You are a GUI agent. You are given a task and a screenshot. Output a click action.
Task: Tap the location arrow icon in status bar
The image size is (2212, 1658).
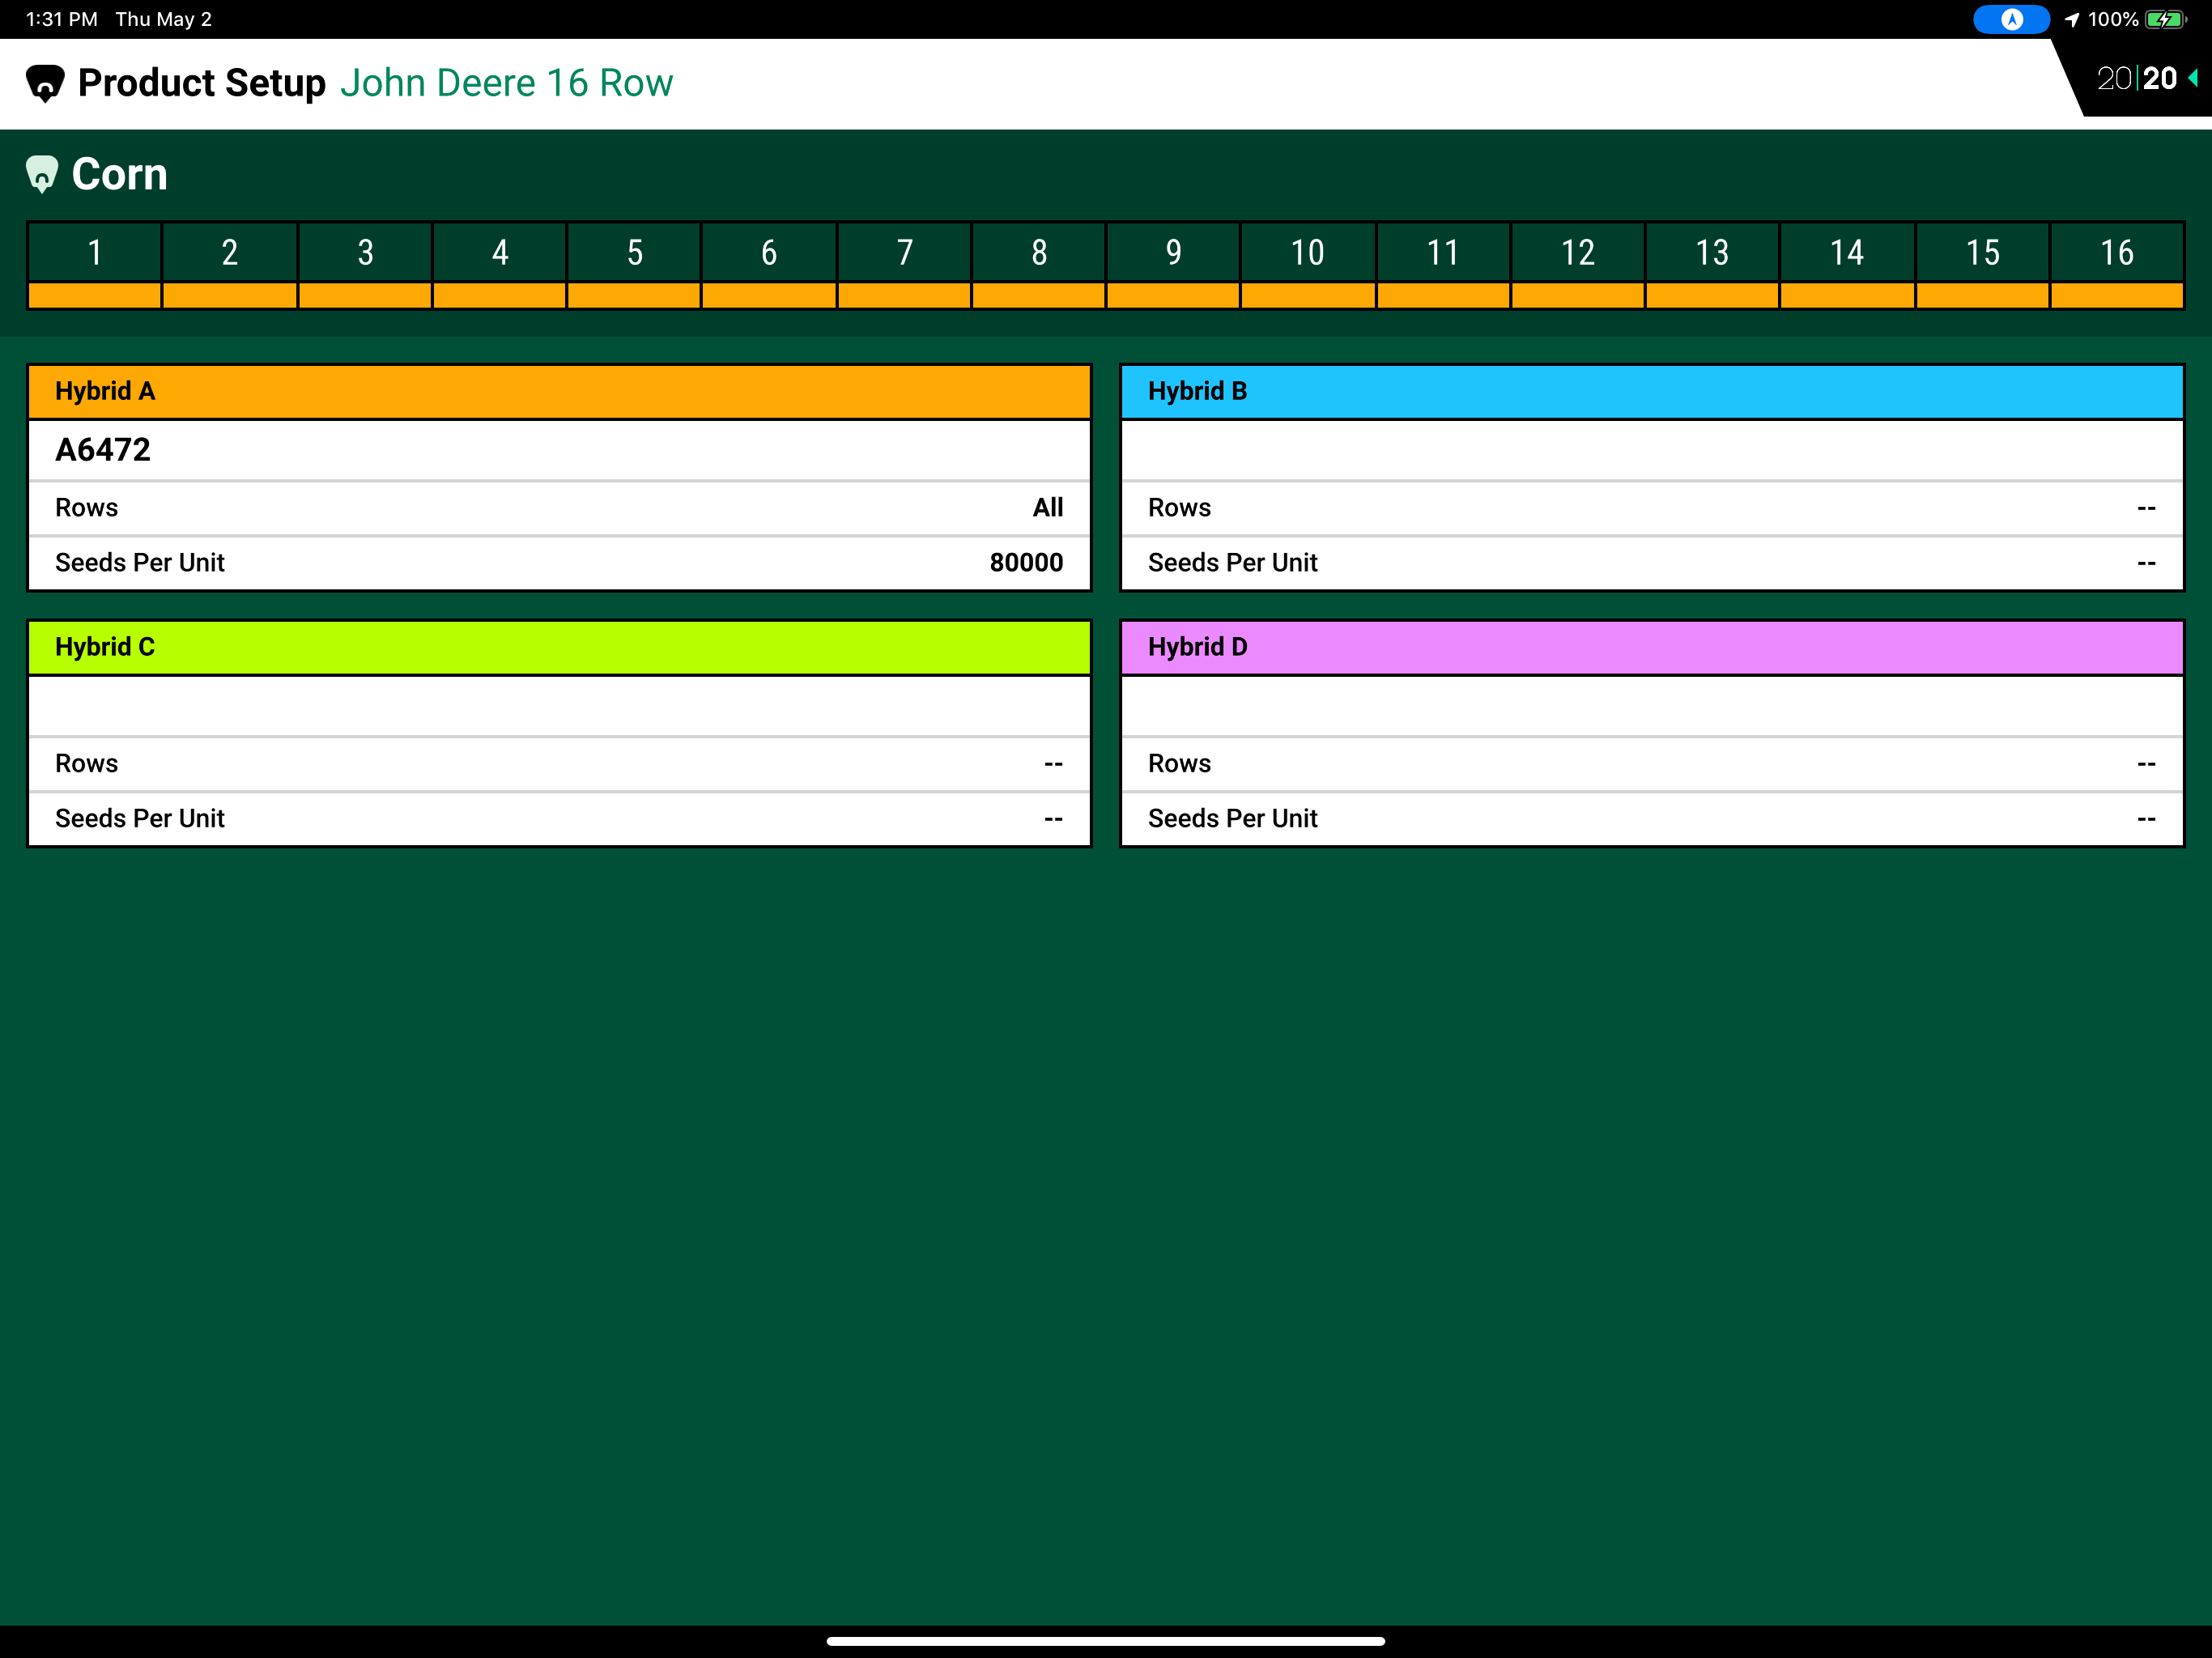2072,19
